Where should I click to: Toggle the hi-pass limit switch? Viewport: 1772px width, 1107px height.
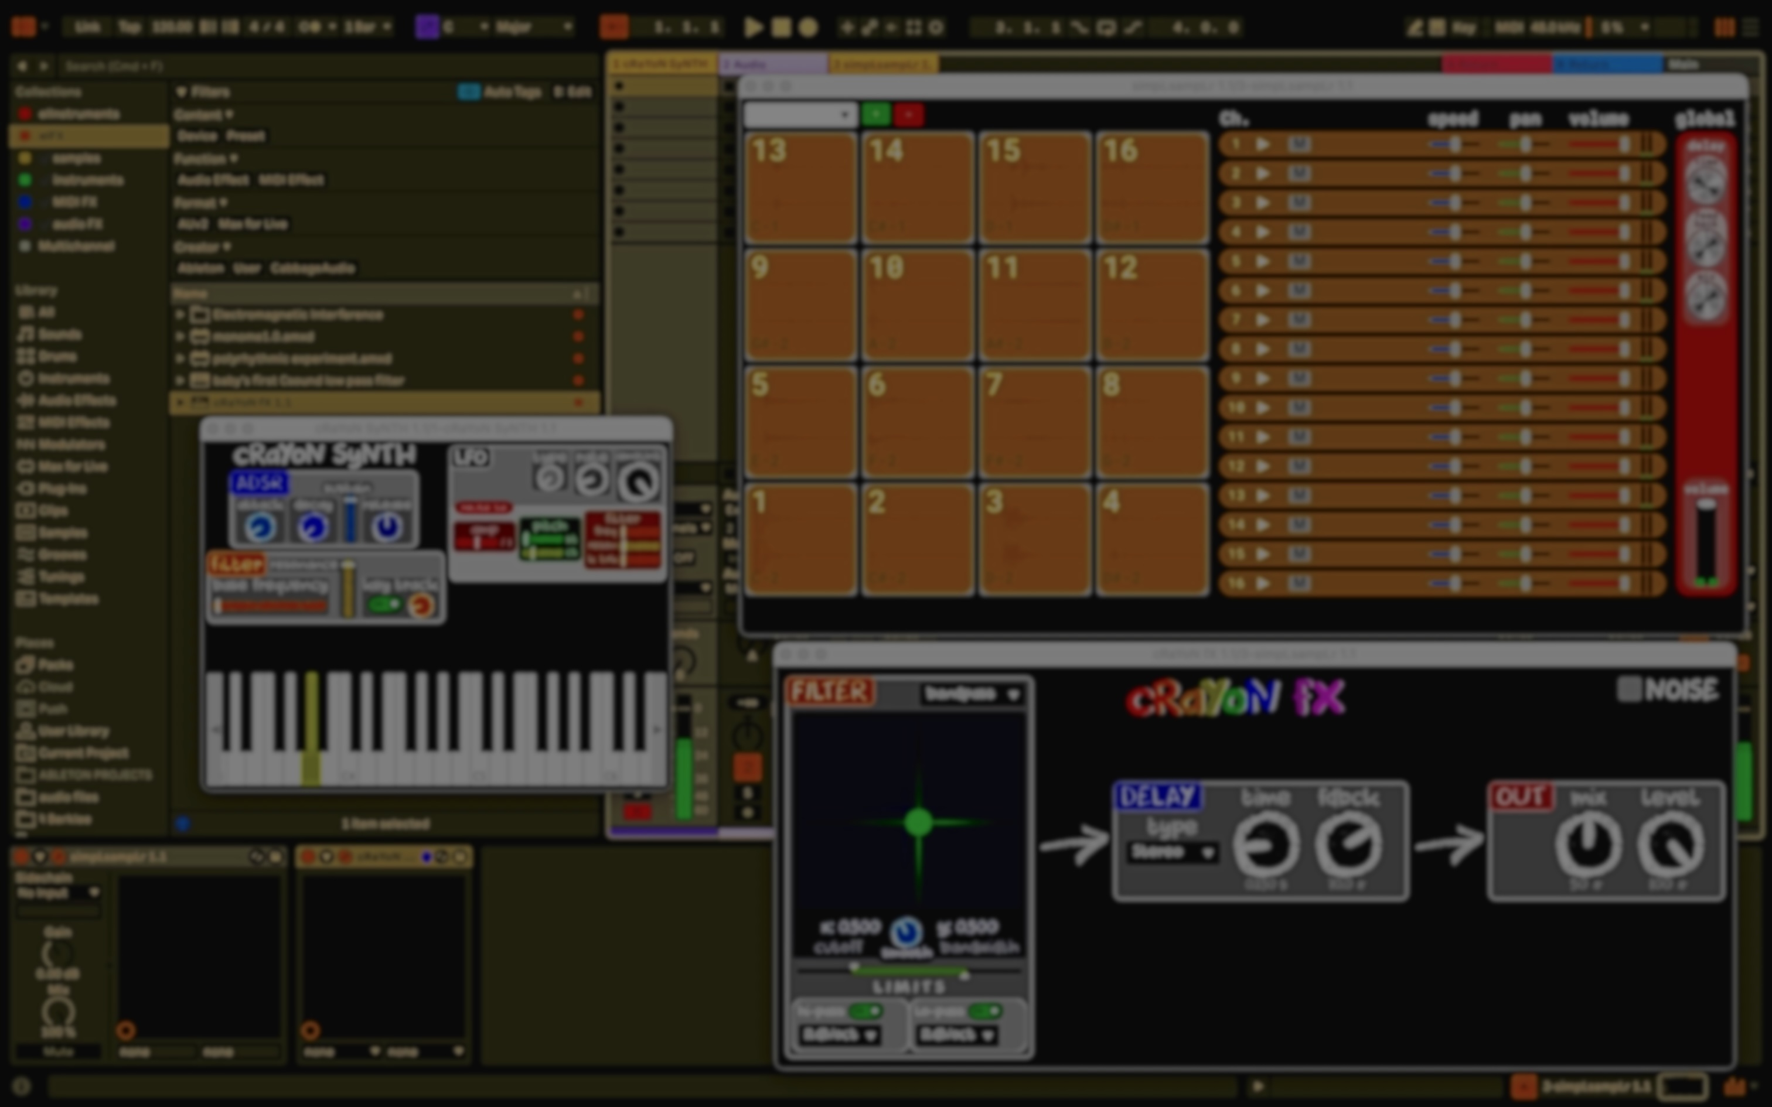tap(865, 1012)
